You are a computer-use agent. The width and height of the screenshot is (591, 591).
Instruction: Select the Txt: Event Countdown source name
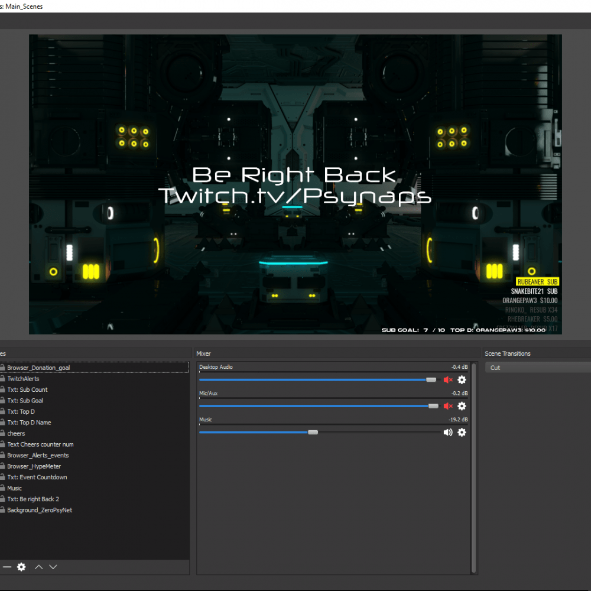point(37,477)
